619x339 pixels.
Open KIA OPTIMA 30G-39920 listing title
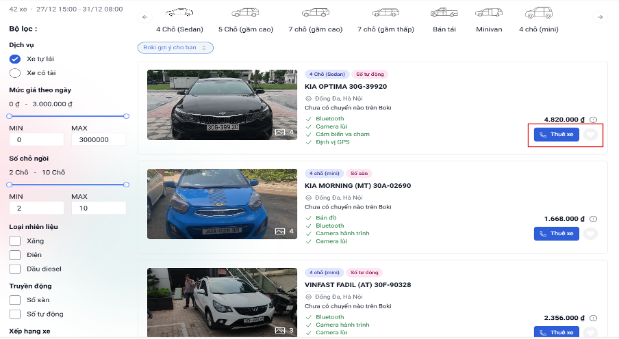tap(346, 87)
